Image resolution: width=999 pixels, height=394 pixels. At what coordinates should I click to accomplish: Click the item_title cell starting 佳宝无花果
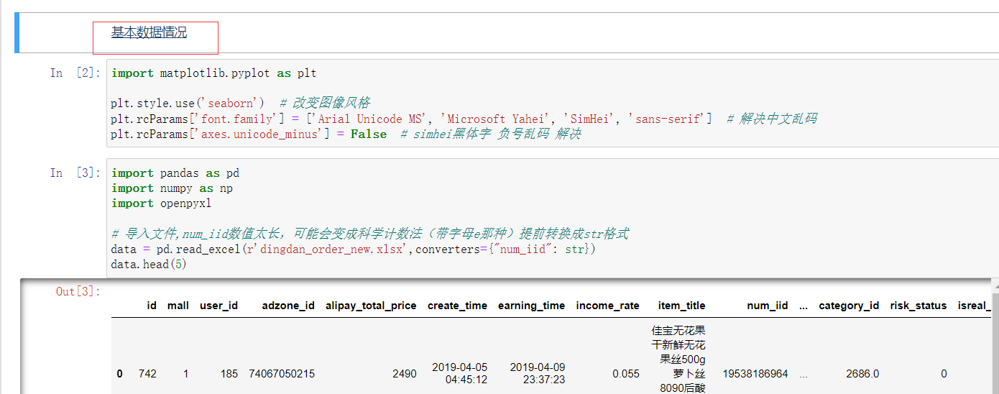click(678, 359)
